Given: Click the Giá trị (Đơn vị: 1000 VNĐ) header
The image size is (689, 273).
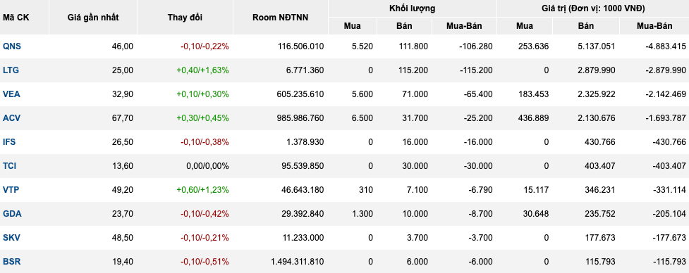Looking at the screenshot, I should (x=593, y=8).
